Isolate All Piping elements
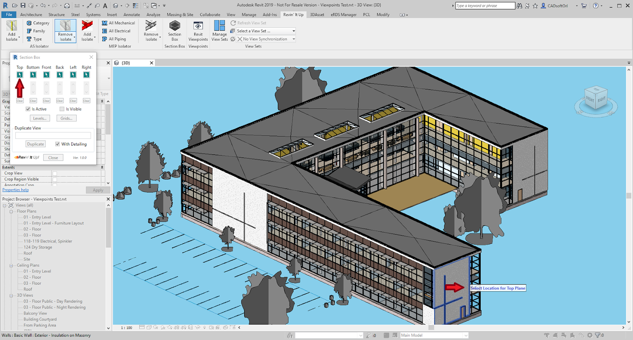 tap(114, 39)
